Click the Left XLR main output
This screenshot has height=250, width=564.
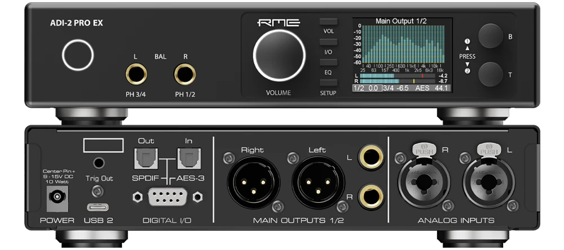click(x=318, y=182)
